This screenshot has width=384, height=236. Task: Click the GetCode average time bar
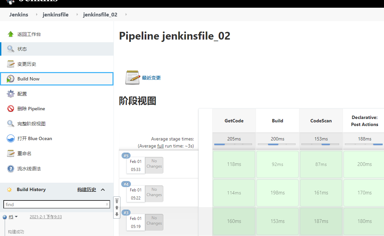(x=233, y=144)
